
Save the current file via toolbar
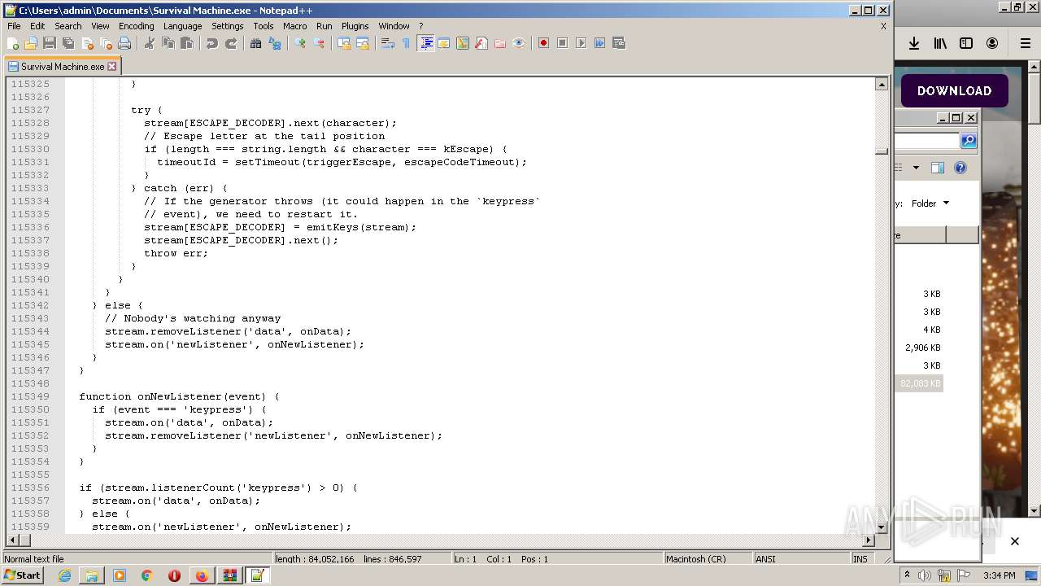pos(50,43)
